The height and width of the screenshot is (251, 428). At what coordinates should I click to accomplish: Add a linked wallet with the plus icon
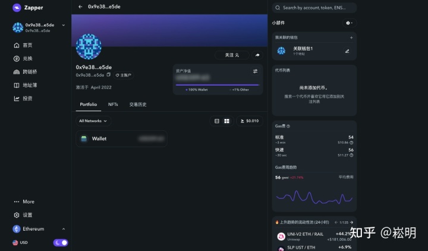pos(351,37)
